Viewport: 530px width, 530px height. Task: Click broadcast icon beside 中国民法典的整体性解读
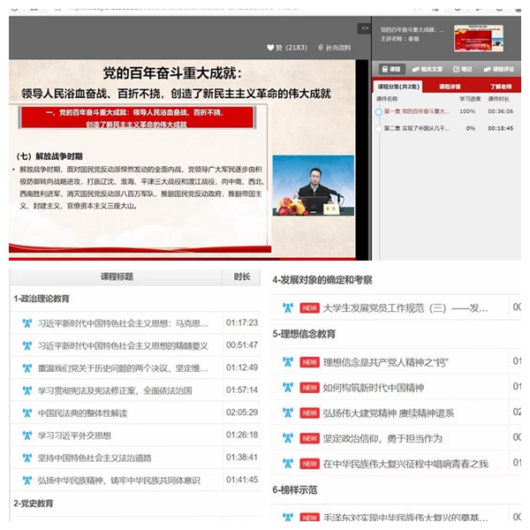pyautogui.click(x=26, y=413)
